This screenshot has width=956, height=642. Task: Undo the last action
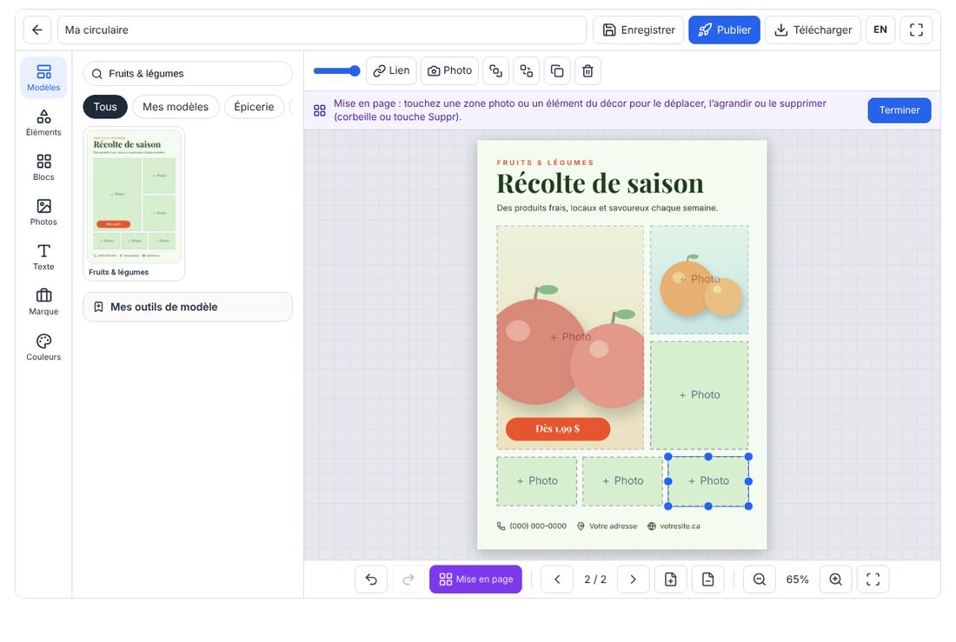pos(371,579)
